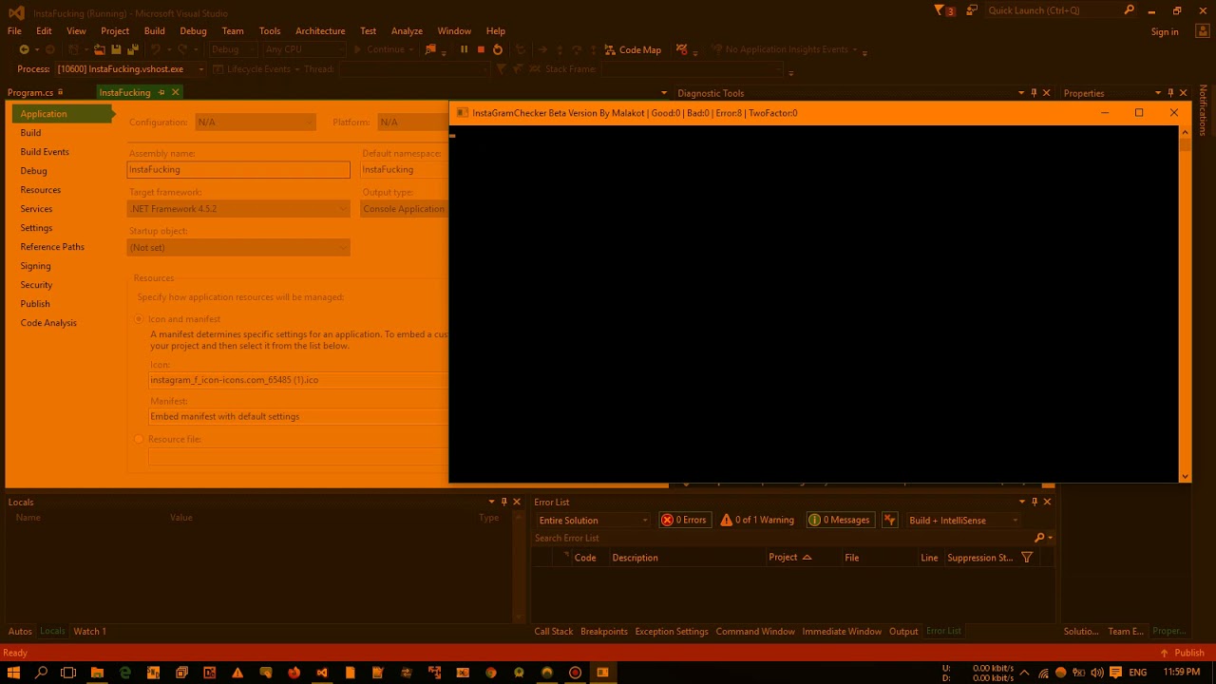
Task: Open the Debug menu
Action: (x=193, y=30)
